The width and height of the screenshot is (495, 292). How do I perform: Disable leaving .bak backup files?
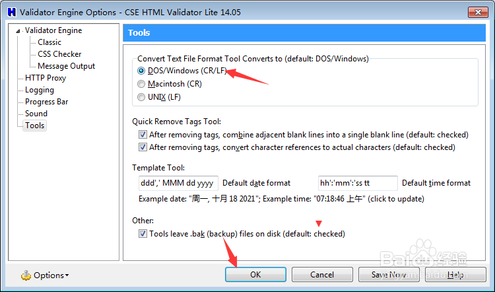[x=143, y=233]
